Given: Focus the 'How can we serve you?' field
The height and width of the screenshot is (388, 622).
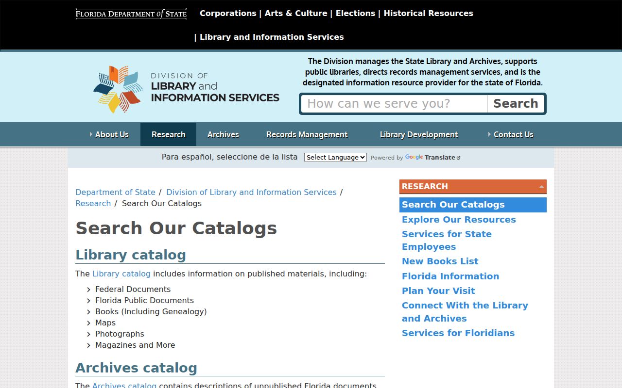Looking at the screenshot, I should click(394, 104).
